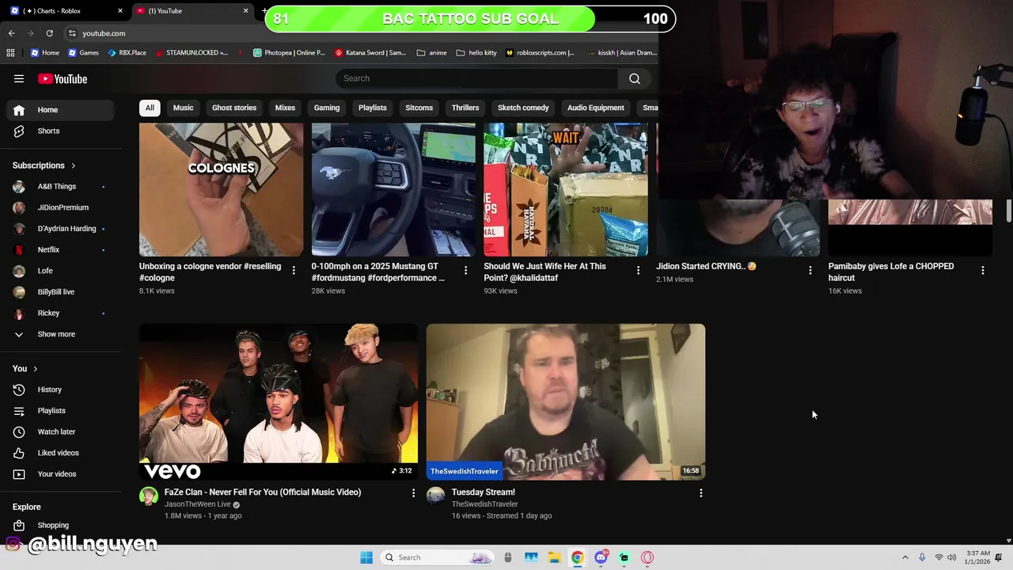Select the Sitcoms filter chip
The image size is (1013, 570).
pos(419,108)
